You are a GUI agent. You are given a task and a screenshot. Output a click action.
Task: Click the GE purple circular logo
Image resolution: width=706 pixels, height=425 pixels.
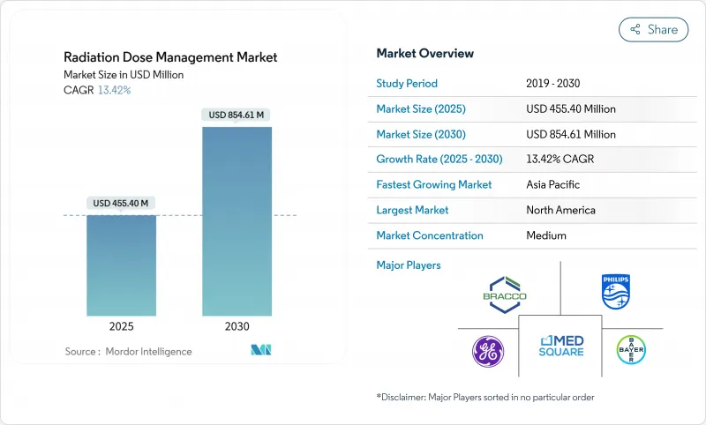488,350
